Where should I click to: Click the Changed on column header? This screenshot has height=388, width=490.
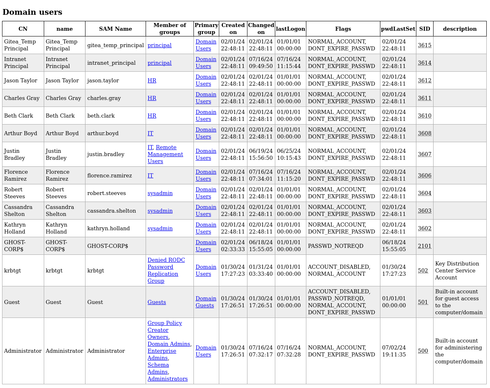pyautogui.click(x=261, y=29)
